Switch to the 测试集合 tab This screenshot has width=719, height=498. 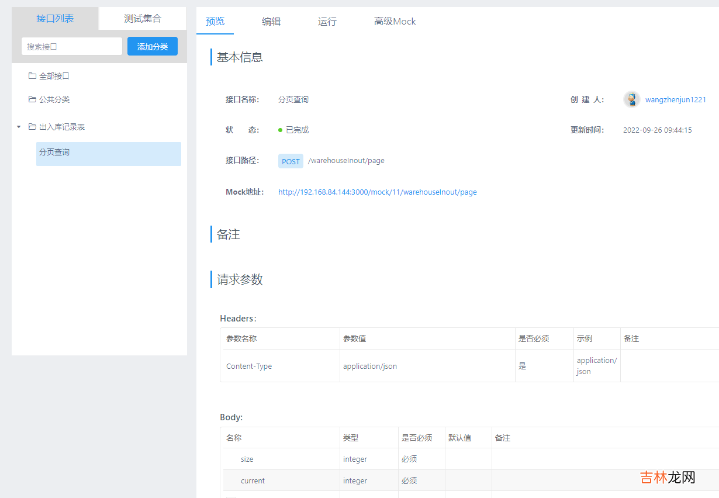click(x=143, y=19)
